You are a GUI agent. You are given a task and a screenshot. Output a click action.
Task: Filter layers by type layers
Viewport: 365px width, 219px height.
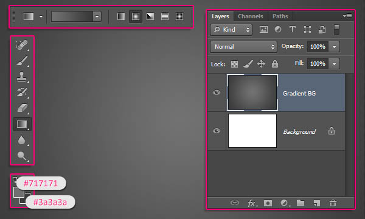[x=293, y=29]
